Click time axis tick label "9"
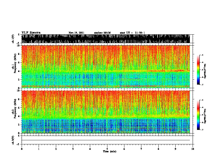Viewport: 217px width, 167px height. [x=175, y=149]
